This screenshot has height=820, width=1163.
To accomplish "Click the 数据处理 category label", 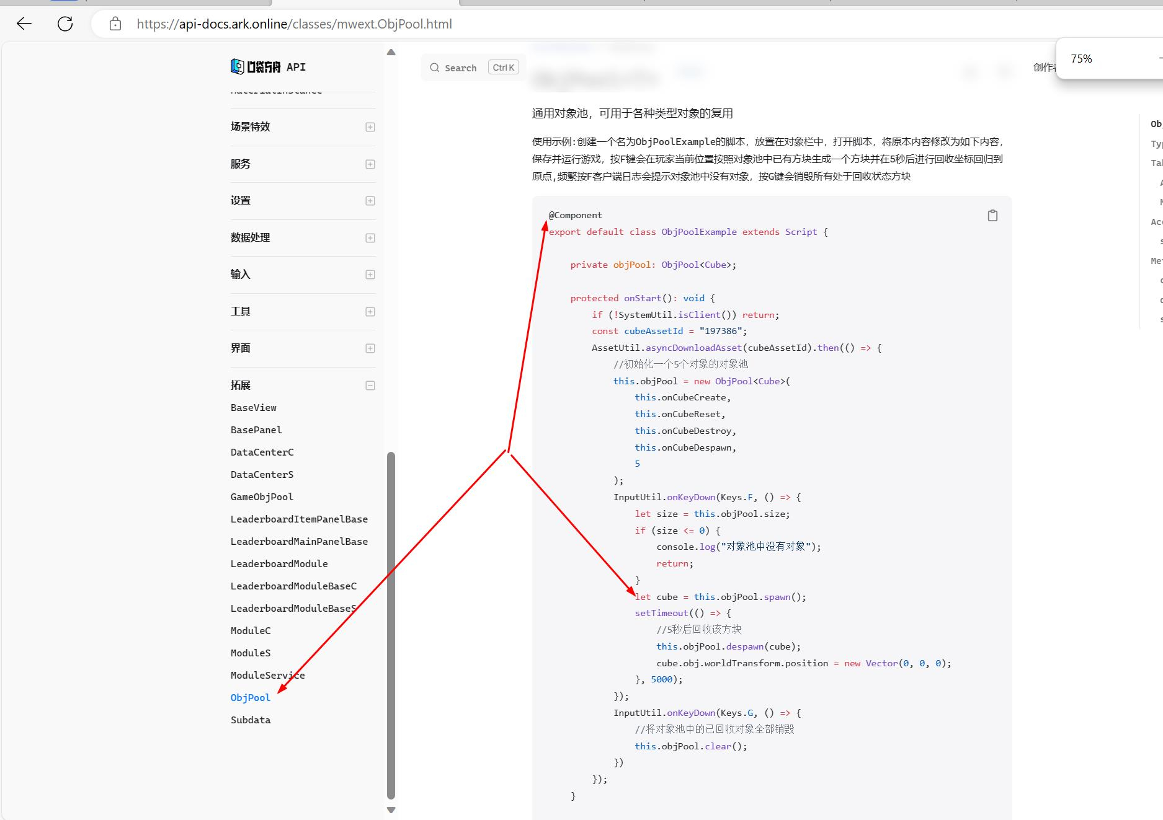I will pos(251,237).
